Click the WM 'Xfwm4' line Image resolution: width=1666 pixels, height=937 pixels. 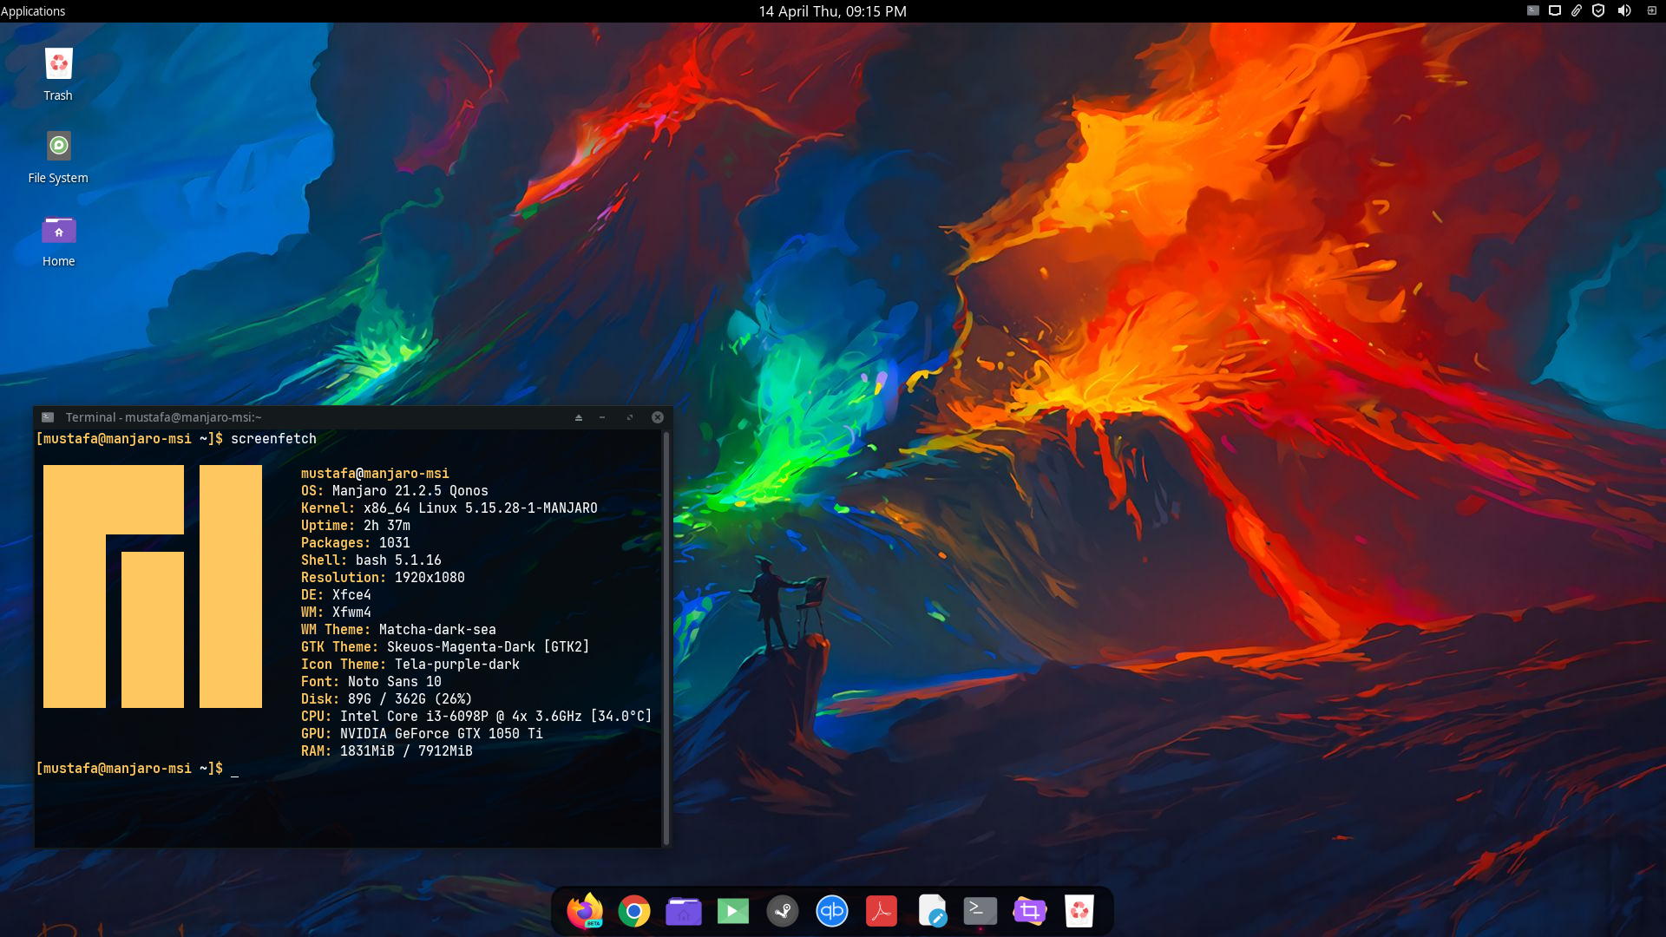(x=336, y=613)
